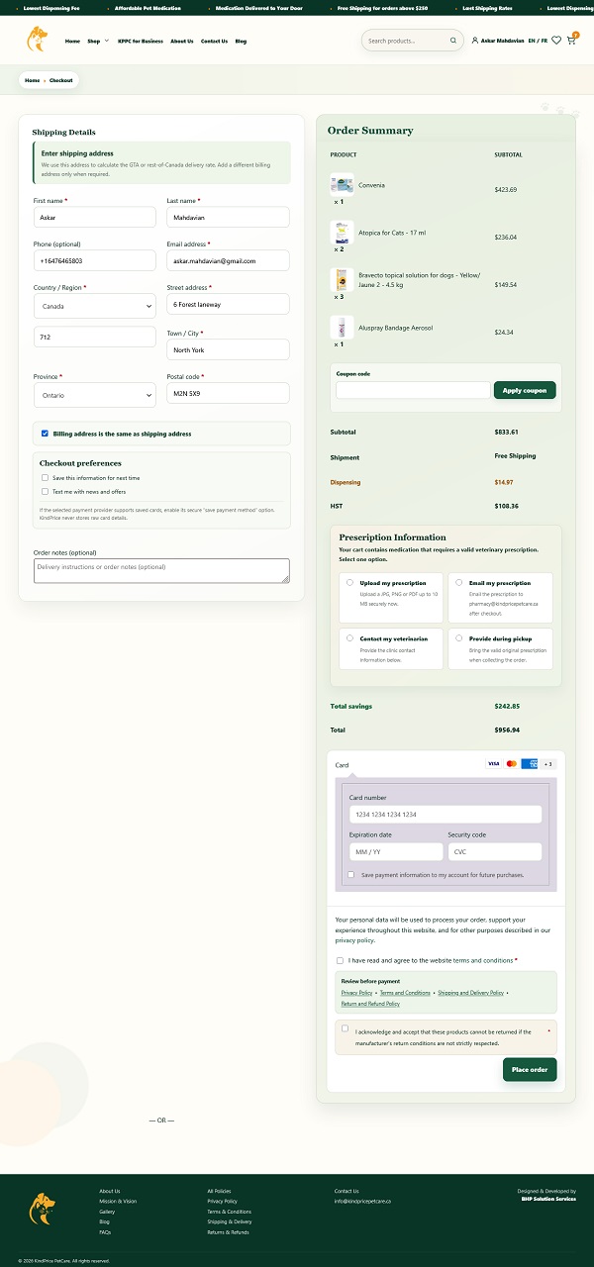Click the footer KindPrice logo
This screenshot has width=594, height=1267.
42,1209
